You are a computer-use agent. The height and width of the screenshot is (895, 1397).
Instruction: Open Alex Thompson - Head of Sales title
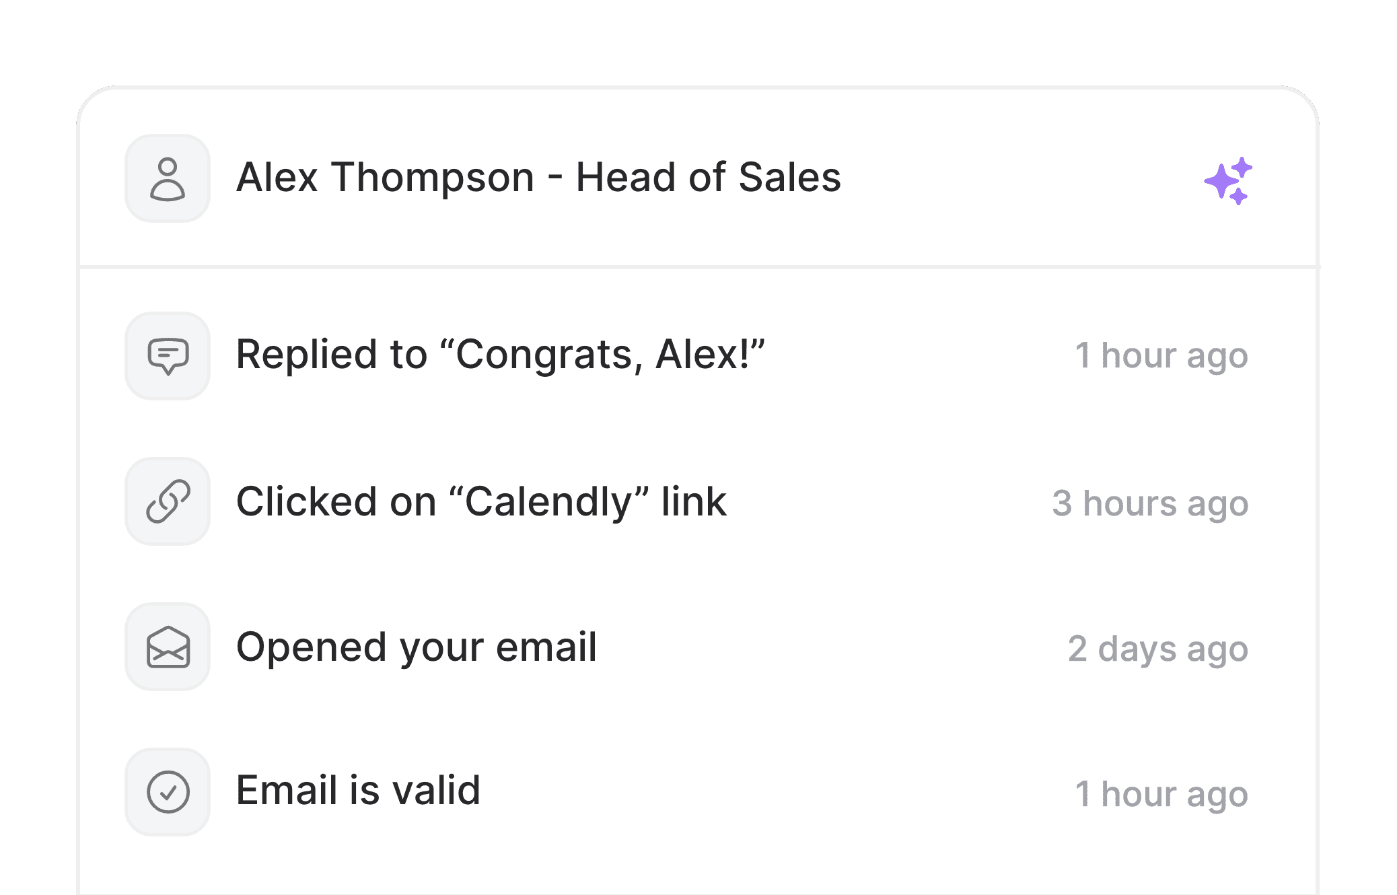[x=538, y=178]
